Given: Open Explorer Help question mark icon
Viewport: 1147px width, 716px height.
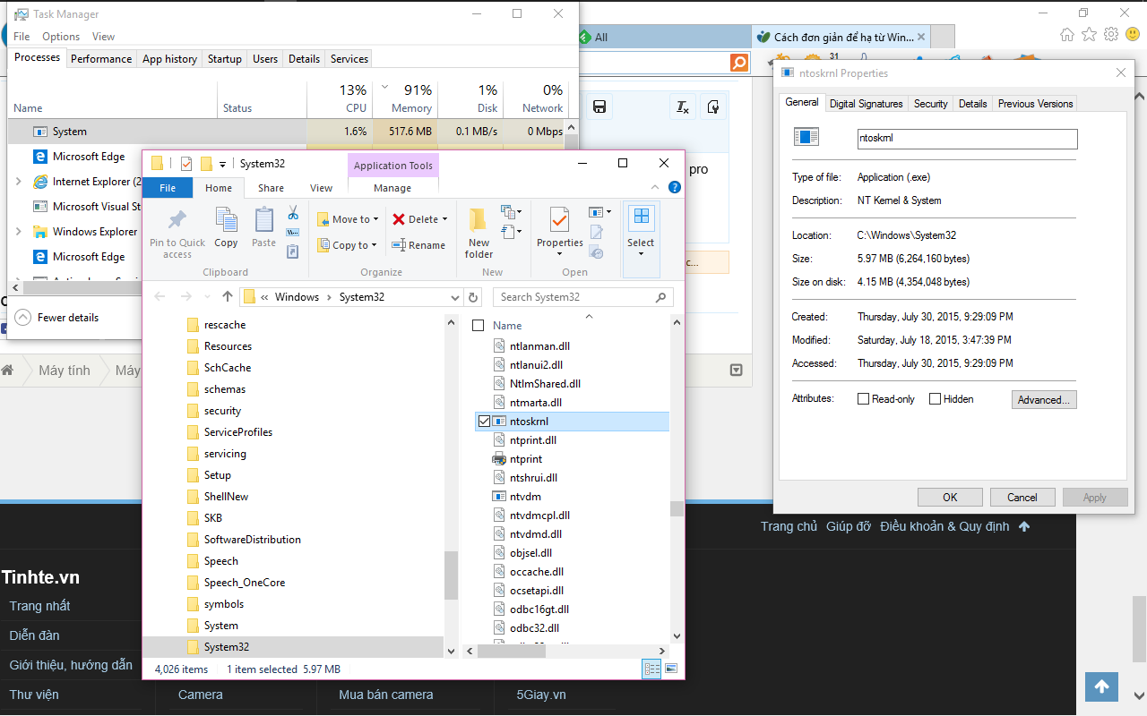Looking at the screenshot, I should [675, 188].
